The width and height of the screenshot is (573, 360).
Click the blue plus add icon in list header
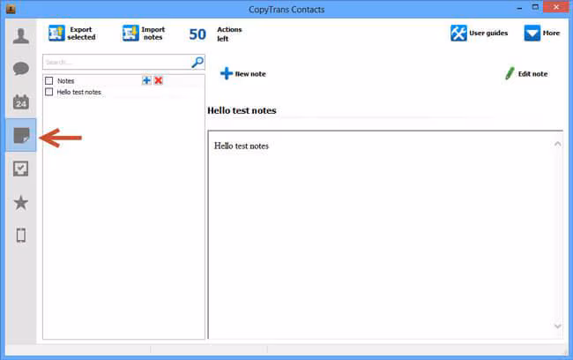point(146,80)
